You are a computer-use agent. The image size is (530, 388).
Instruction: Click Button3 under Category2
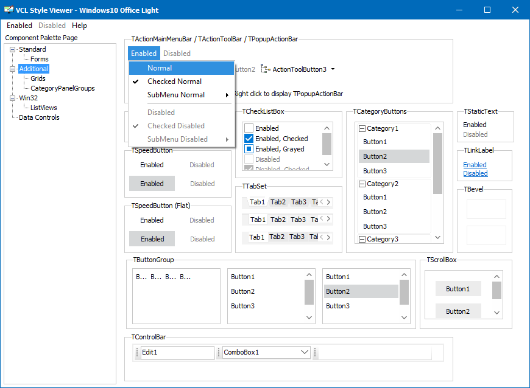pos(394,226)
